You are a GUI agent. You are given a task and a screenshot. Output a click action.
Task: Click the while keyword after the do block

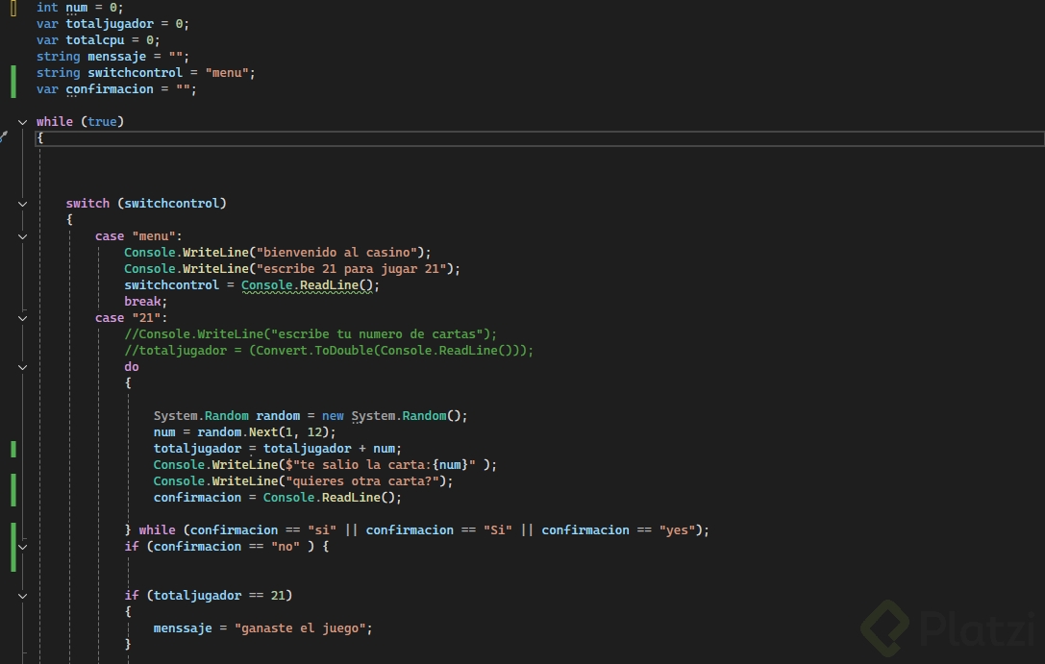click(x=157, y=530)
